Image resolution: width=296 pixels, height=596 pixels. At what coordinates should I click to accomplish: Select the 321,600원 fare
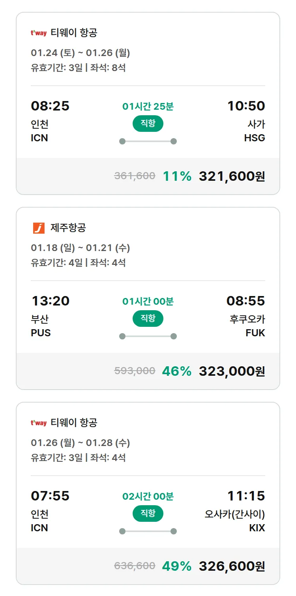click(232, 176)
